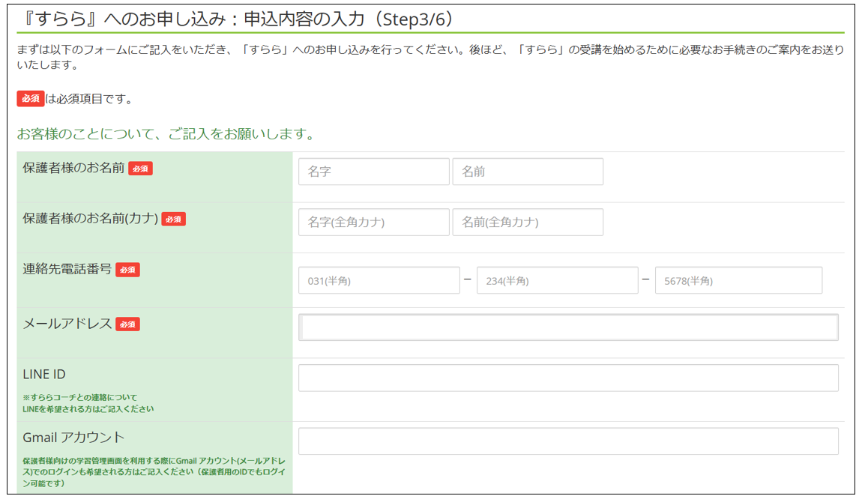
Task: Click the 保護者様のお名前 label
Action: click(x=73, y=168)
